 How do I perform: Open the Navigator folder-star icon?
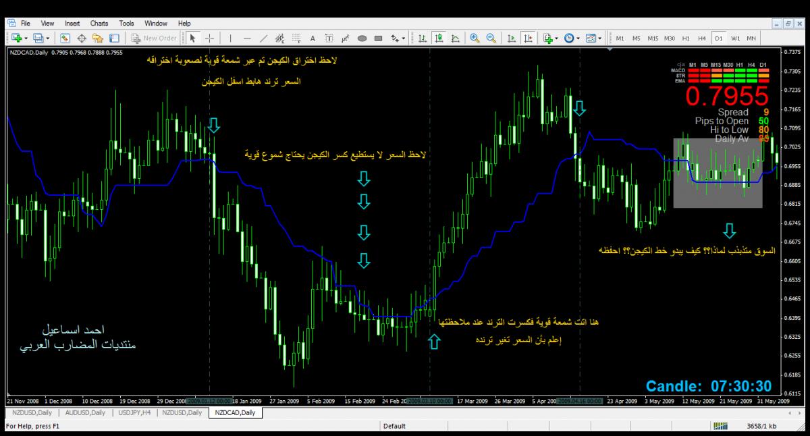[98, 38]
